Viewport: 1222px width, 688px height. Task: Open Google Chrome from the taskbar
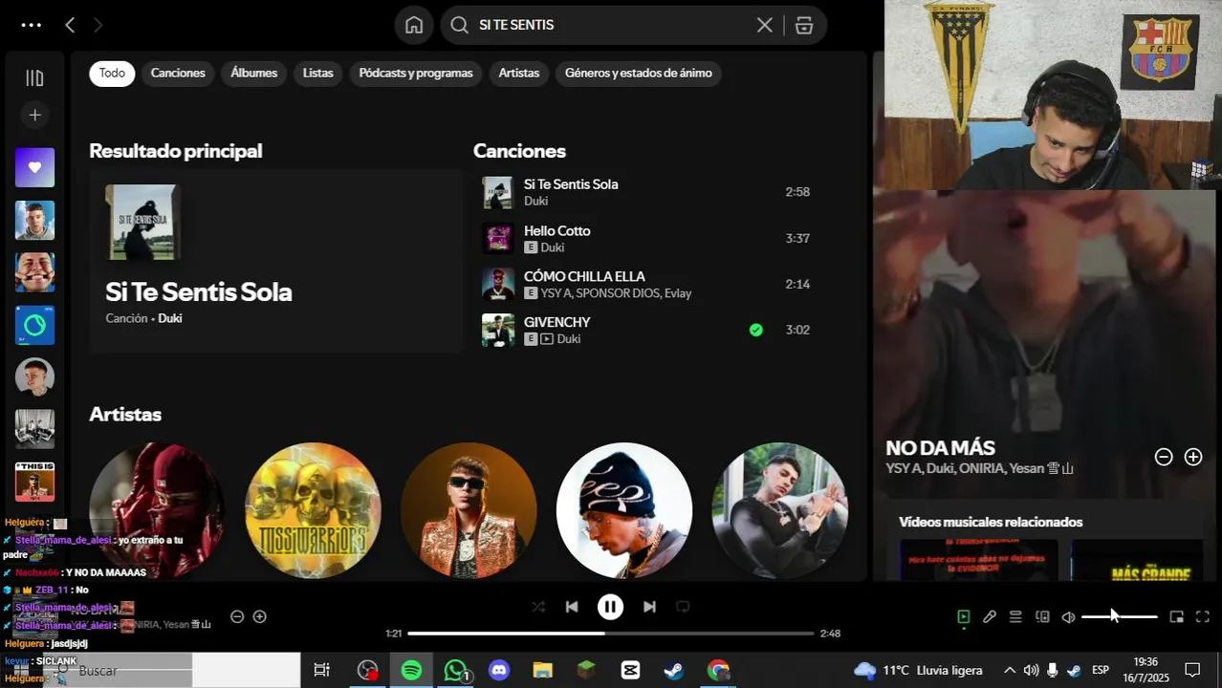pyautogui.click(x=718, y=671)
